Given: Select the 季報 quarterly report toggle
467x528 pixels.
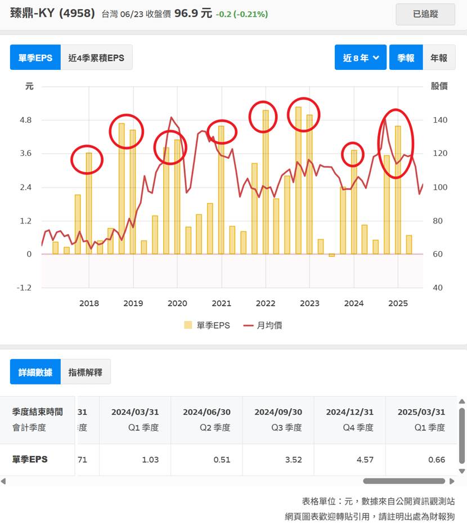Looking at the screenshot, I should click(406, 57).
